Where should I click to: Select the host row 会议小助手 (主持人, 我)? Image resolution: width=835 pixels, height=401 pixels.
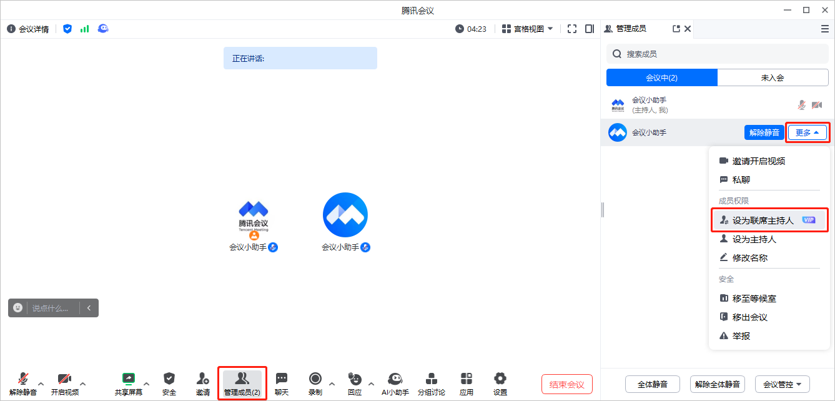coord(718,105)
